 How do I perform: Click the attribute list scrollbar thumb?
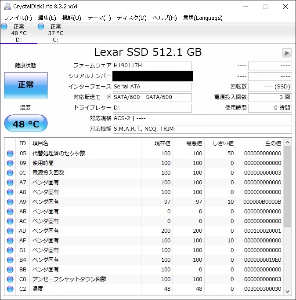287,187
